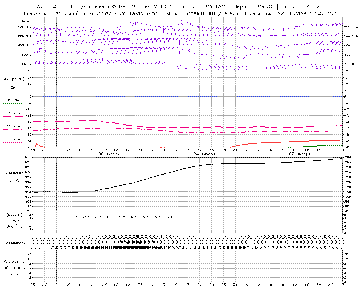The height and width of the screenshot is (287, 359).
Task: Click the 'Давление' pressure panel label
Action: [15, 173]
